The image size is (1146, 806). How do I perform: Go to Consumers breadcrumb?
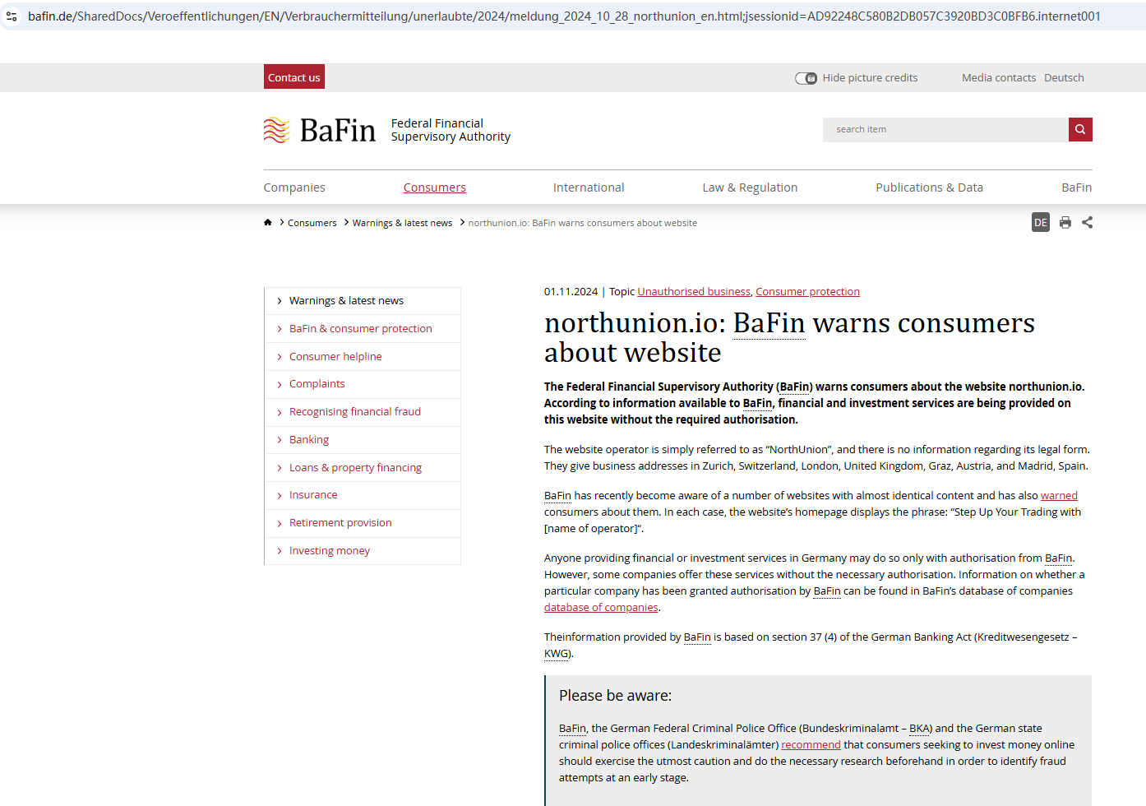pyautogui.click(x=312, y=223)
